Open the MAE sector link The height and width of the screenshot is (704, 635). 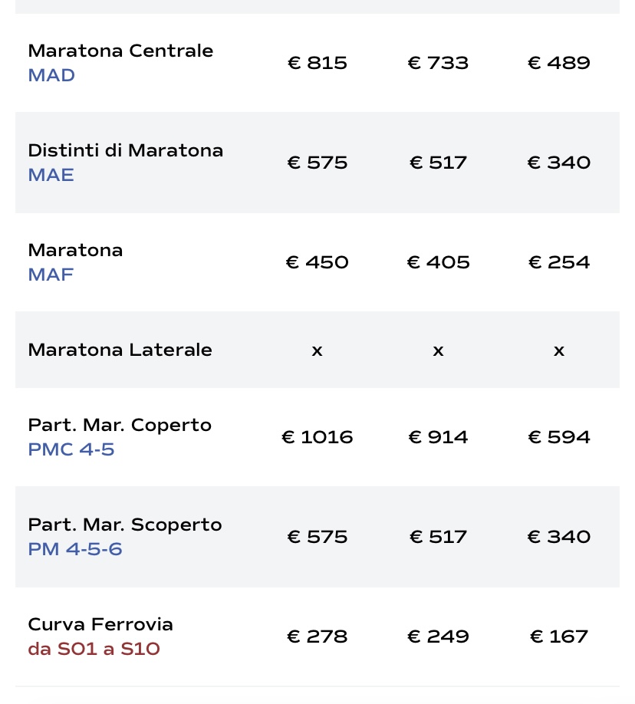[51, 175]
